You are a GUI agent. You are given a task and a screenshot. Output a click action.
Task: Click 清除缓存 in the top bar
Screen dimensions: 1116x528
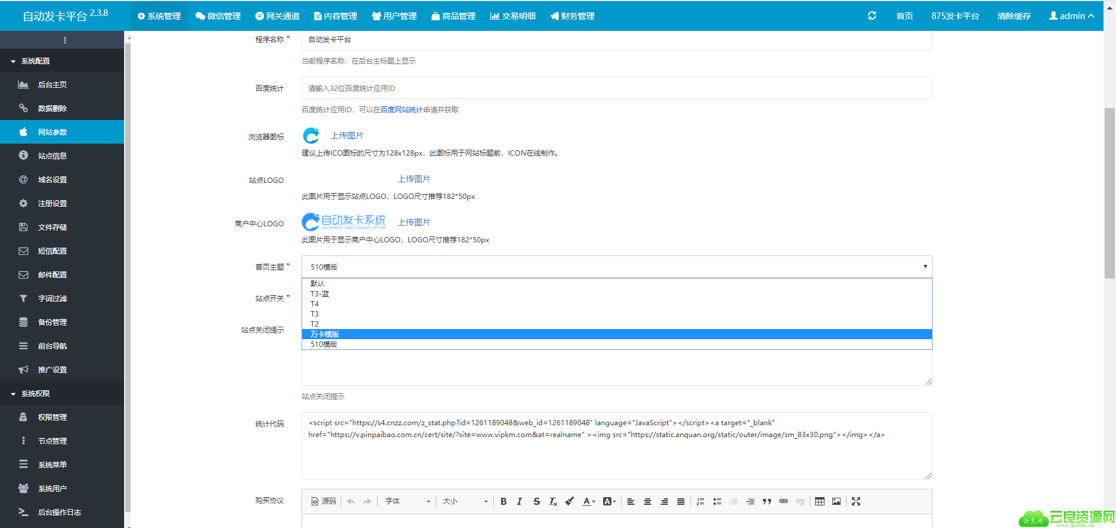coord(1014,16)
